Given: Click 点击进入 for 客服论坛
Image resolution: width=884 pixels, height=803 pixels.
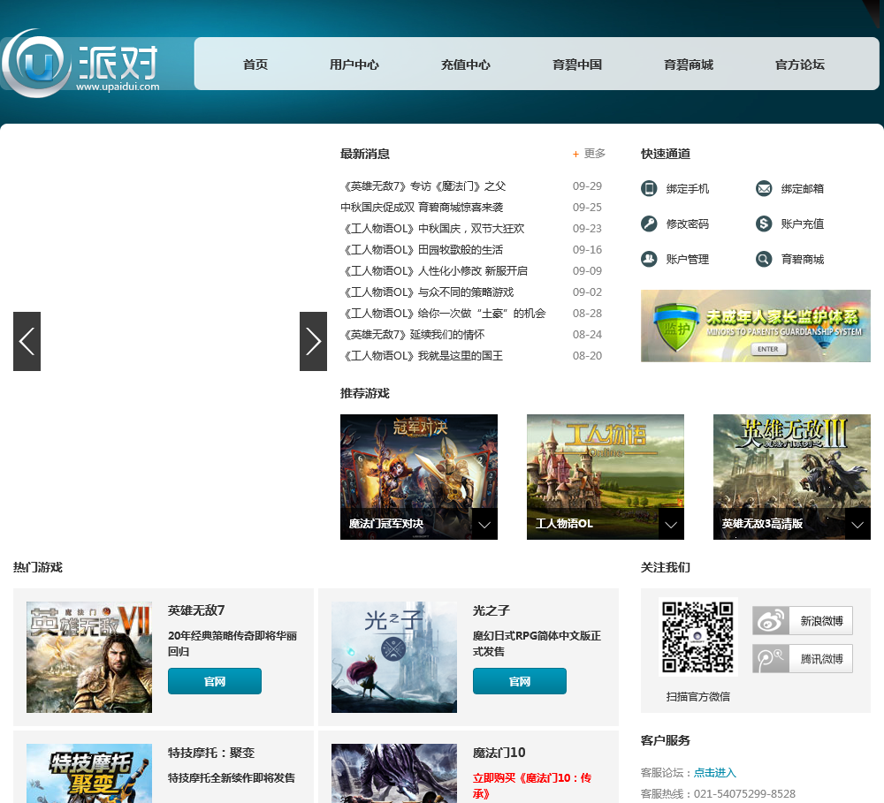Looking at the screenshot, I should pos(715,773).
